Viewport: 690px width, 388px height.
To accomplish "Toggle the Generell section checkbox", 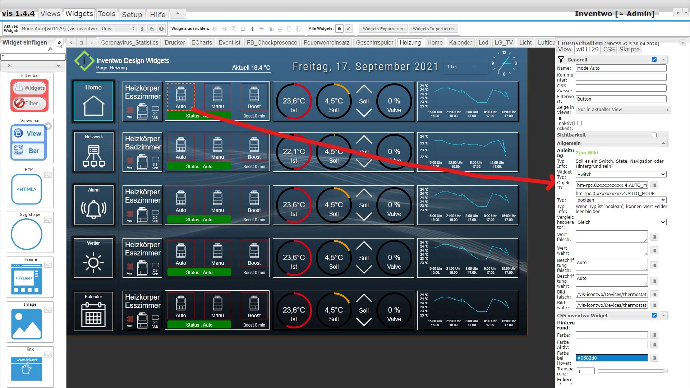I will [654, 60].
